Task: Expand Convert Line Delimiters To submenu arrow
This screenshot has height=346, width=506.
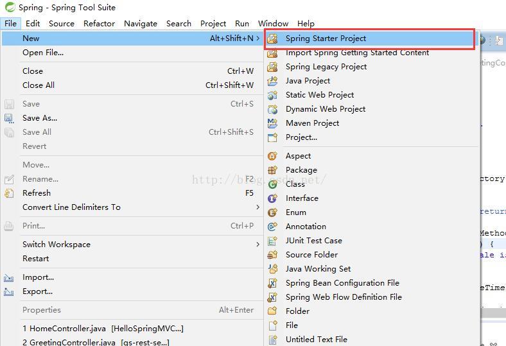Action: [258, 207]
